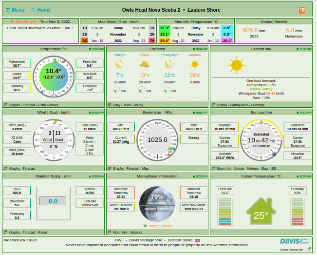Select the Fahrenheit 50.7° box
Viewport: 317px width, 255px height.
(x=17, y=63)
